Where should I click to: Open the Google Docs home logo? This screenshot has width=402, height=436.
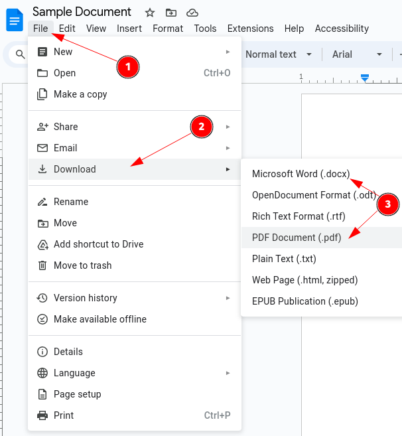coord(15,20)
